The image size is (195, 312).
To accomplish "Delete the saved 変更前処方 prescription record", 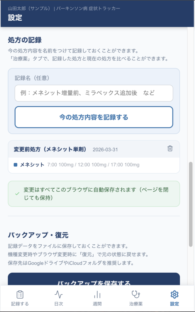I will click(170, 149).
